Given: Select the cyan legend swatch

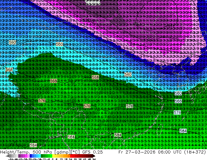Looking at the screenshot, I should [40, 156].
